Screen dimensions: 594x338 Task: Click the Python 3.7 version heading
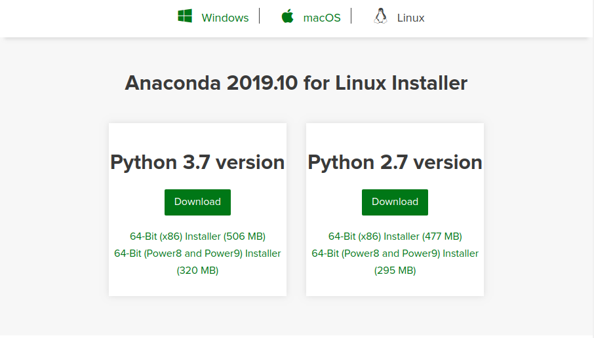point(197,162)
